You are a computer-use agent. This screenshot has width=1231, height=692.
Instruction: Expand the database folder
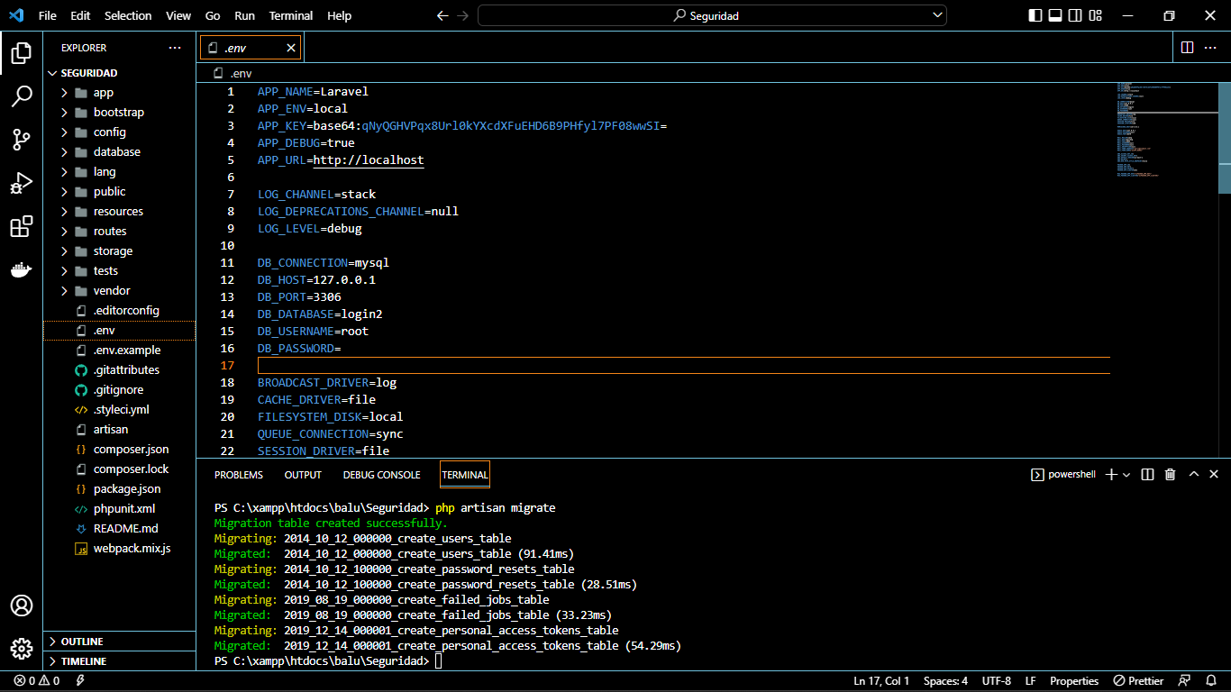119,152
